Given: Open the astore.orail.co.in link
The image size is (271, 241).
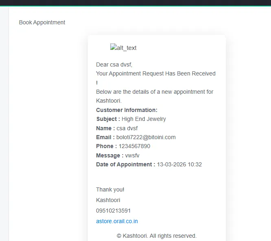Looking at the screenshot, I should [x=117, y=221].
